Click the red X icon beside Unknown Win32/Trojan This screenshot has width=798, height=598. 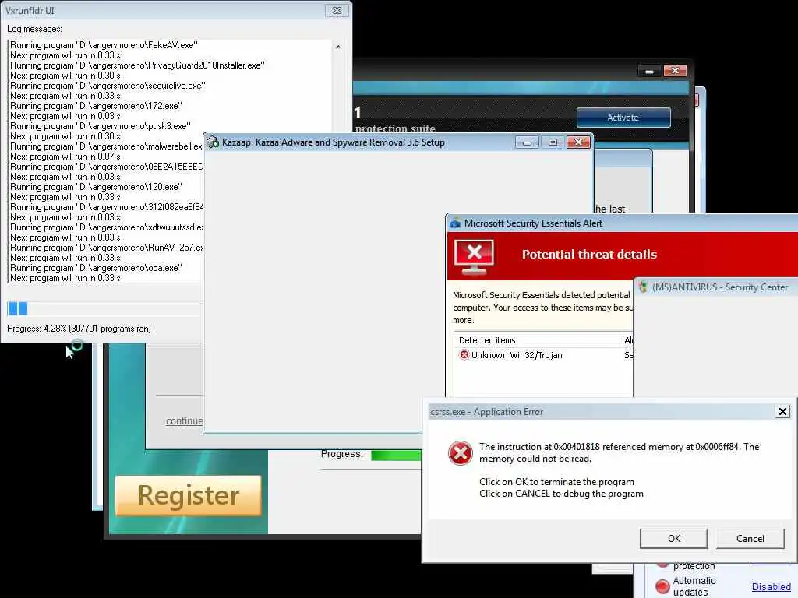point(464,354)
